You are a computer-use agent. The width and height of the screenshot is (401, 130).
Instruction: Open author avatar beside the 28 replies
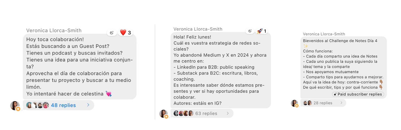tap(294, 103)
